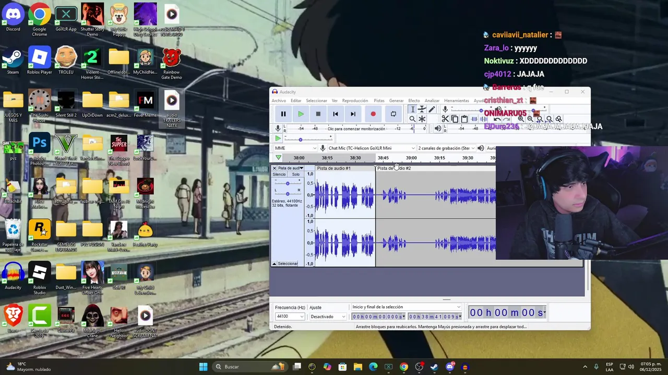Screen dimensions: 668x375
Task: Open the Analizar menu
Action: tap(432, 101)
